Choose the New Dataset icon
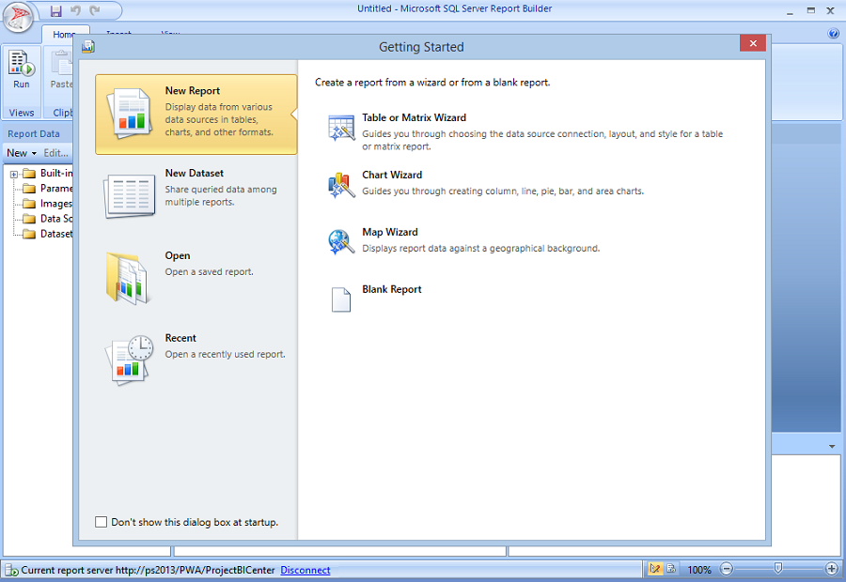The width and height of the screenshot is (846, 582). coord(129,195)
